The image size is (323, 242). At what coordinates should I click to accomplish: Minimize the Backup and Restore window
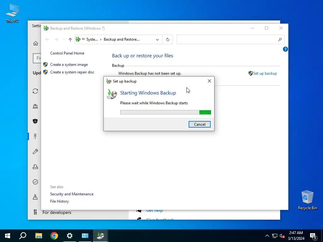(x=252, y=28)
